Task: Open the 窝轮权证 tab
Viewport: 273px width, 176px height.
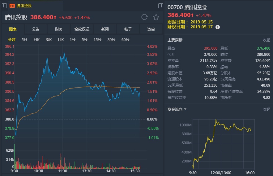Action: tap(82, 29)
